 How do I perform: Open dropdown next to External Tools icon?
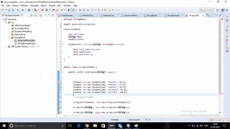38,10
